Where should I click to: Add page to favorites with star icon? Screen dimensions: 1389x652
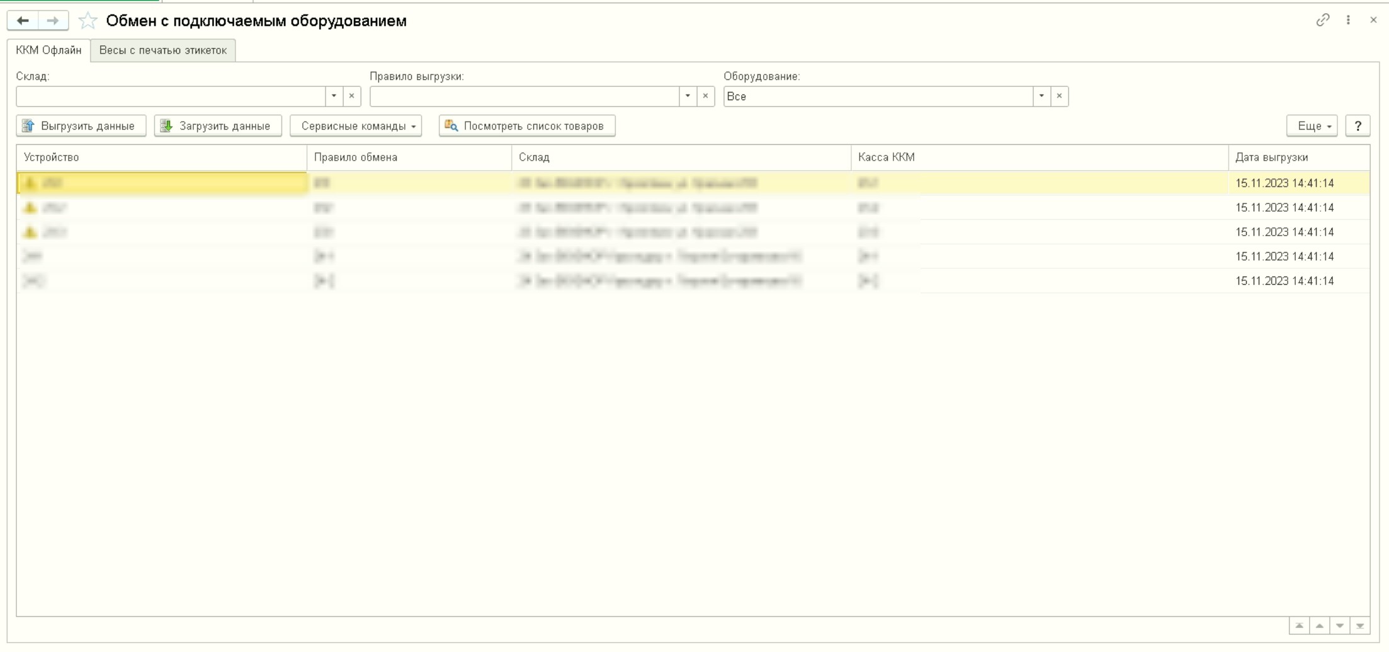88,21
